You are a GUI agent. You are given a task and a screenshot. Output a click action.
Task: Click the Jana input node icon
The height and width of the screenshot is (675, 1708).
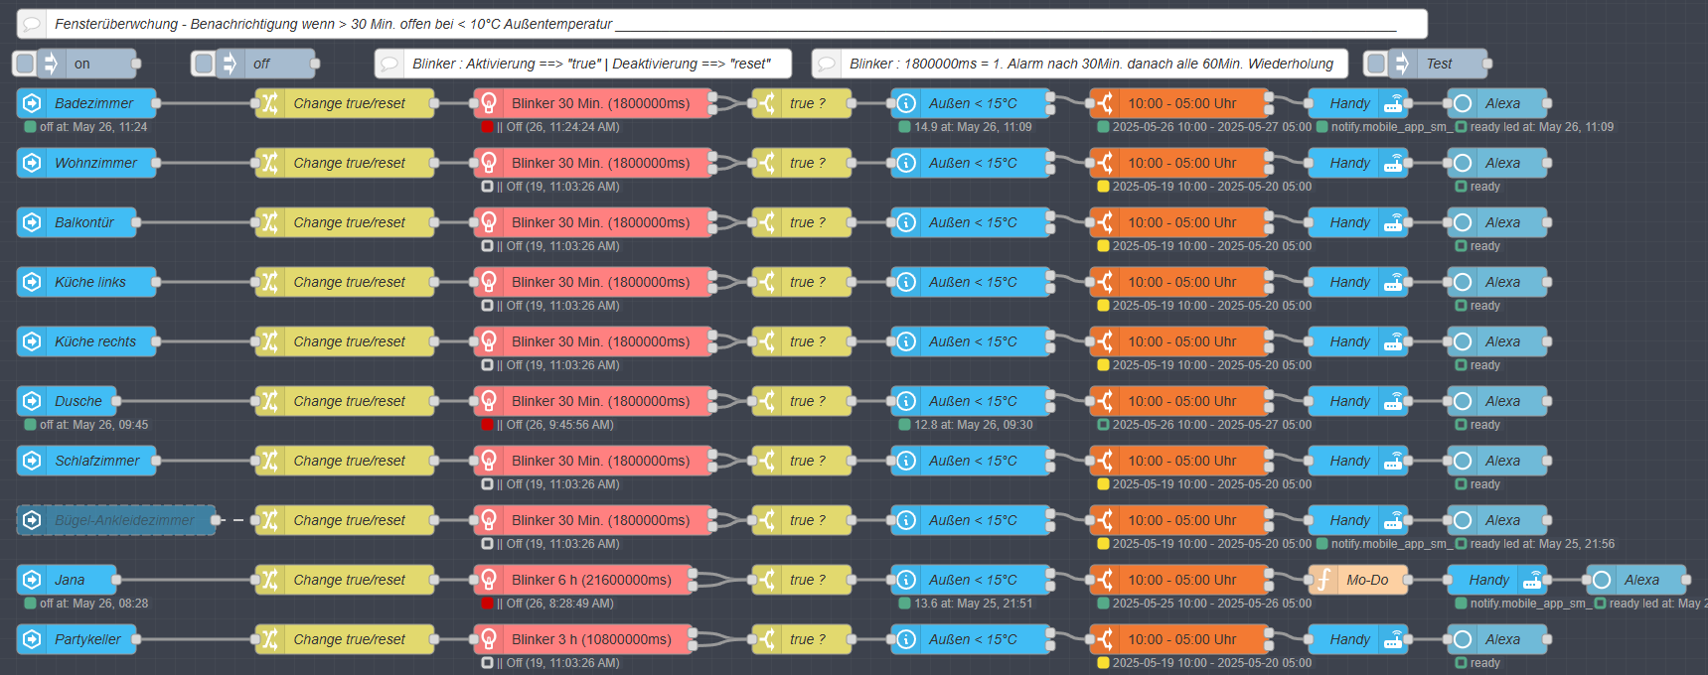32,580
